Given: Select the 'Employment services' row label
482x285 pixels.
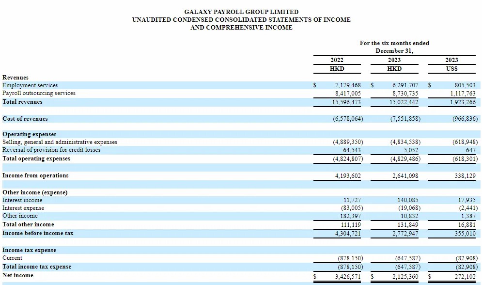Looking at the screenshot, I should tap(30, 85).
